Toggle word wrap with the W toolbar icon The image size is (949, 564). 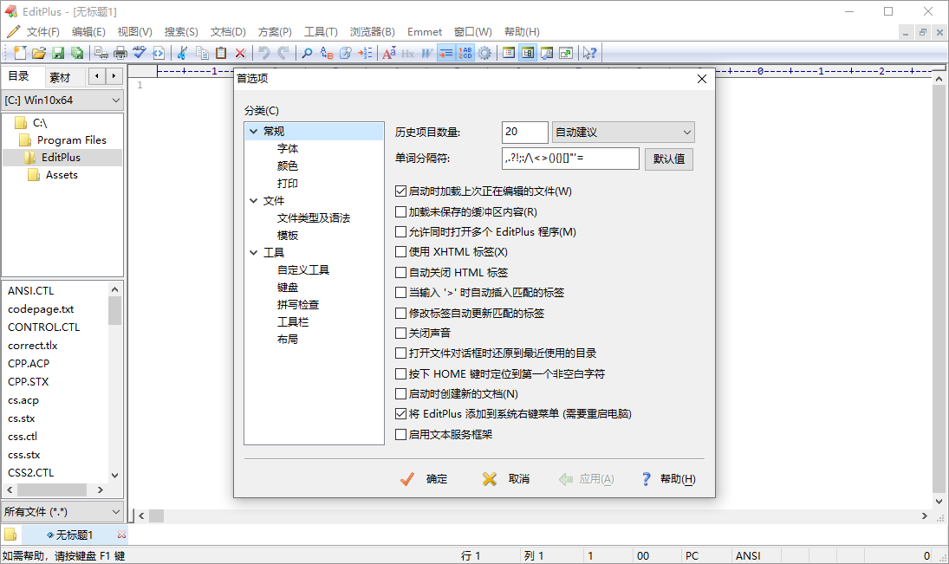427,53
